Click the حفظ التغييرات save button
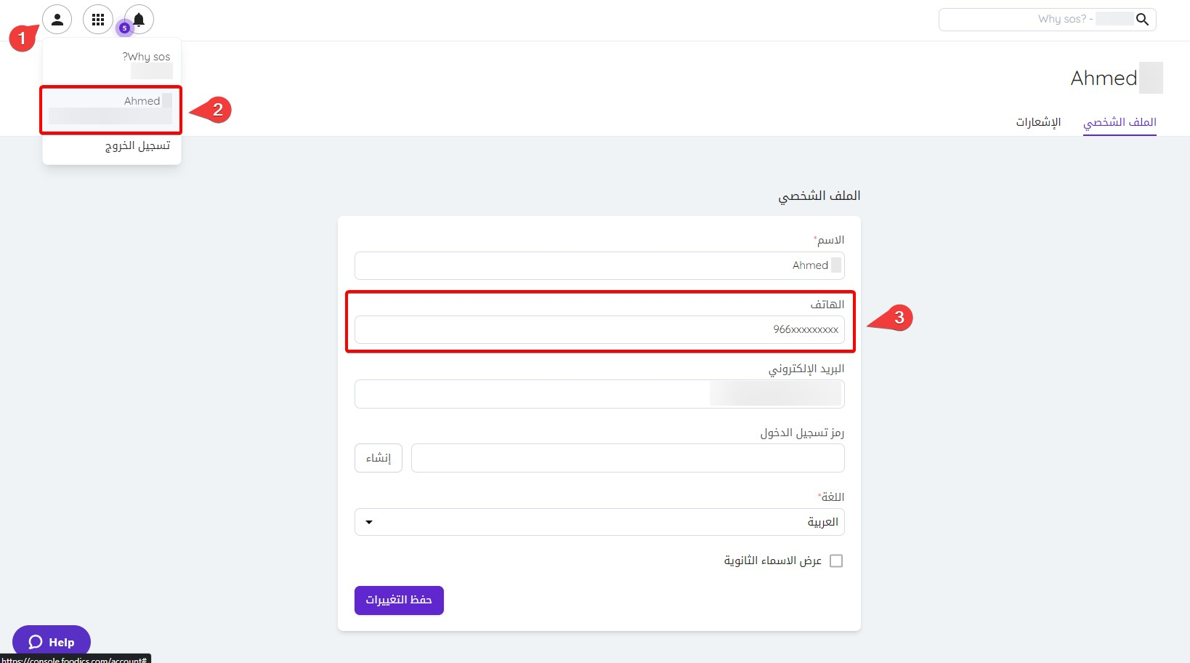Image resolution: width=1190 pixels, height=663 pixels. (399, 600)
